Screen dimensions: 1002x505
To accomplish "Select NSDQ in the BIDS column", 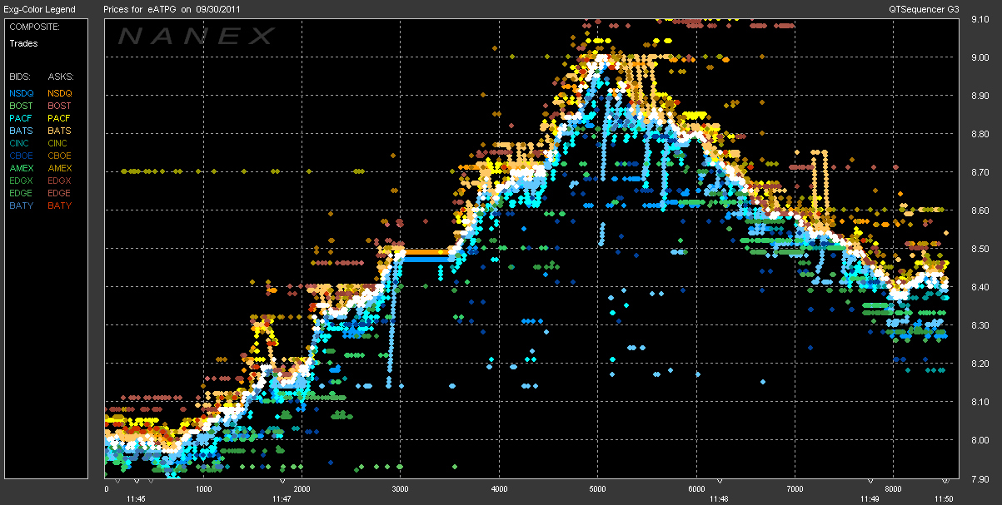I will pos(22,93).
